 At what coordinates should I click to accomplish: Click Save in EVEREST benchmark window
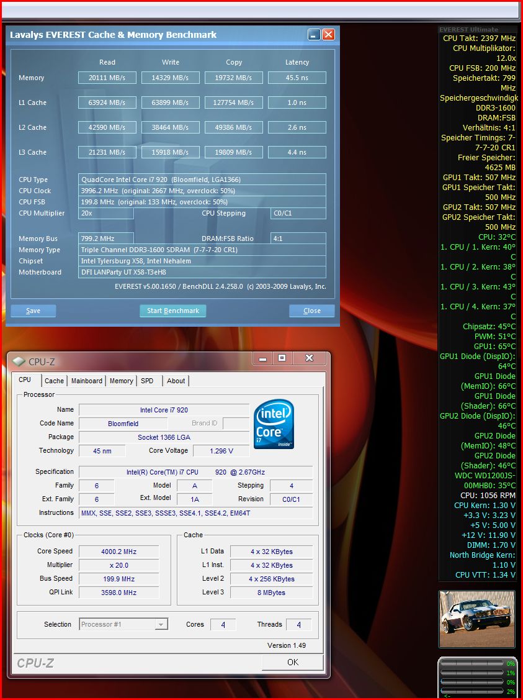click(33, 311)
